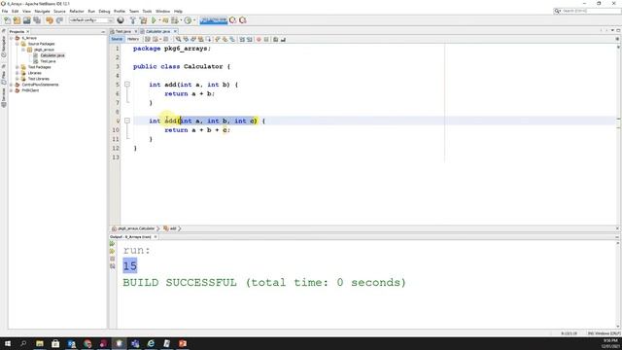Click the Stop icon in Output sidebar
622x350 pixels.
(x=113, y=259)
